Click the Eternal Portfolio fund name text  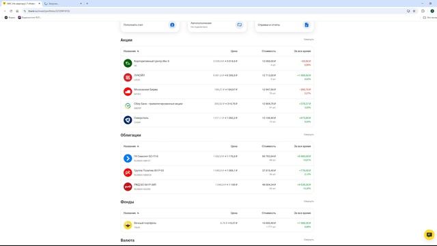click(145, 223)
